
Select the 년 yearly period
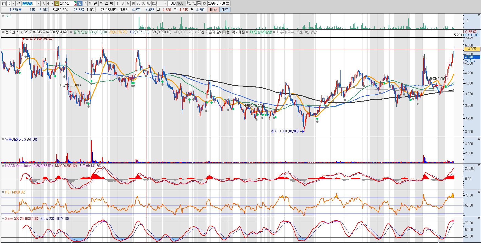[x=95, y=3]
